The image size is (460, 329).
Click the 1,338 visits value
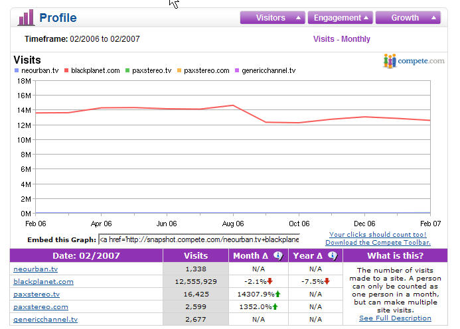(x=196, y=269)
